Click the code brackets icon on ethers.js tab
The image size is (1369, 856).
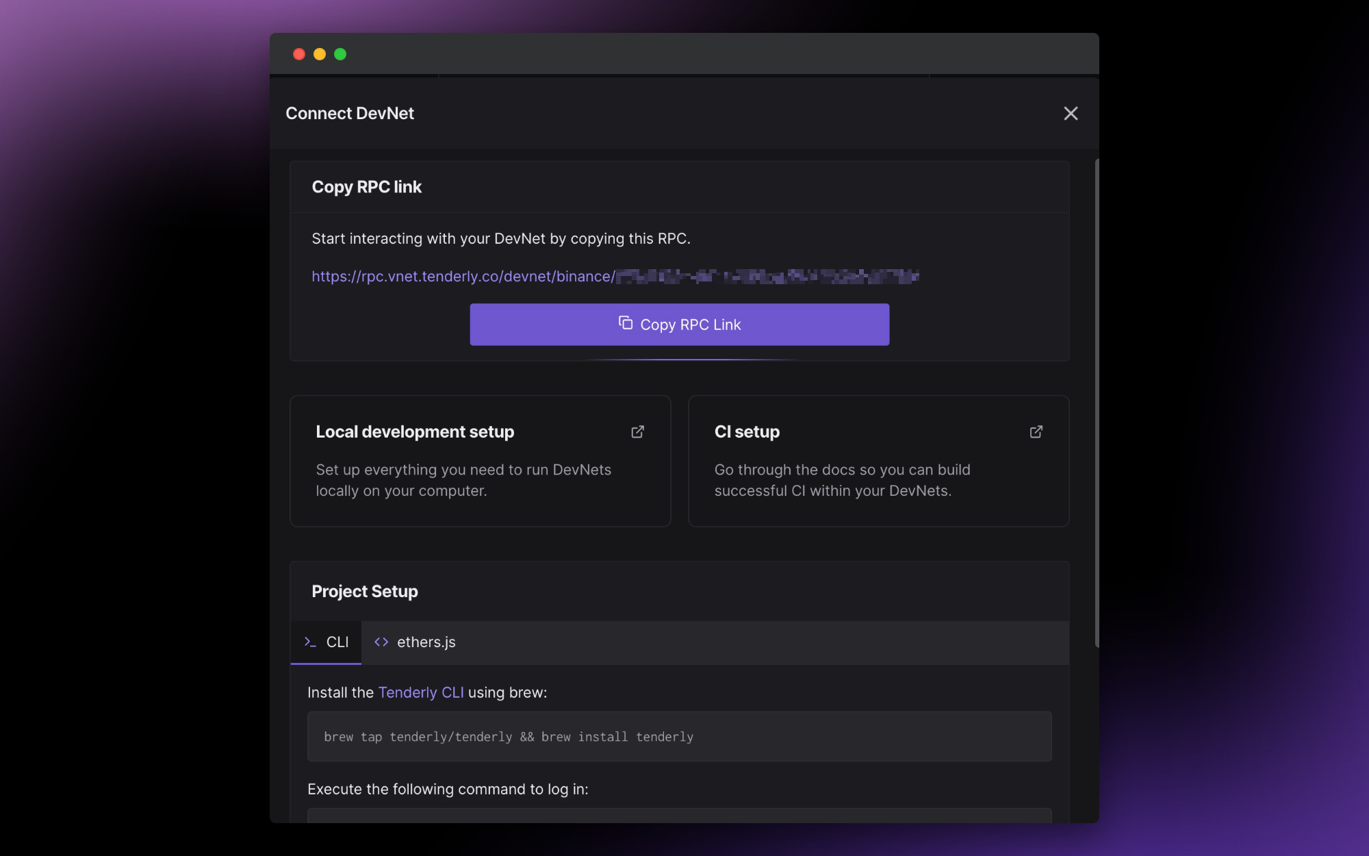381,642
